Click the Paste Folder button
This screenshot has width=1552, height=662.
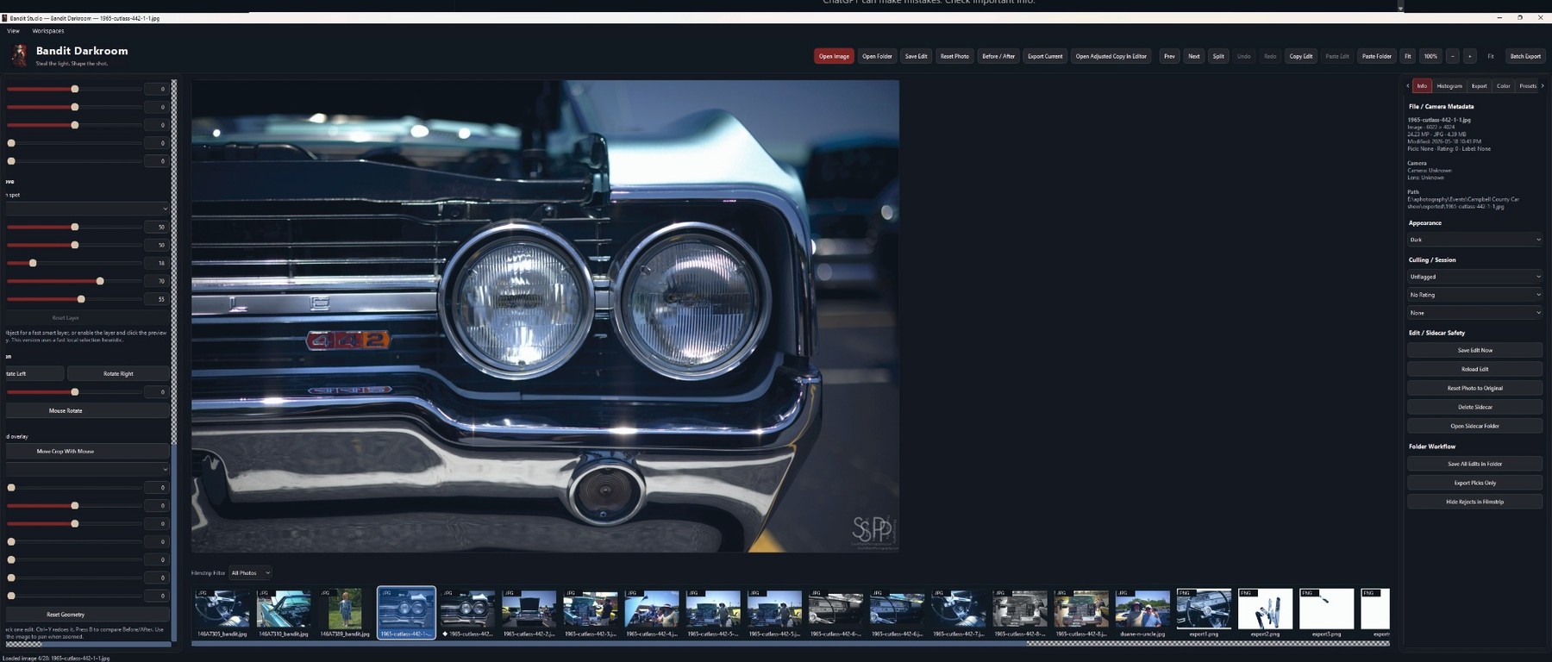pos(1377,56)
